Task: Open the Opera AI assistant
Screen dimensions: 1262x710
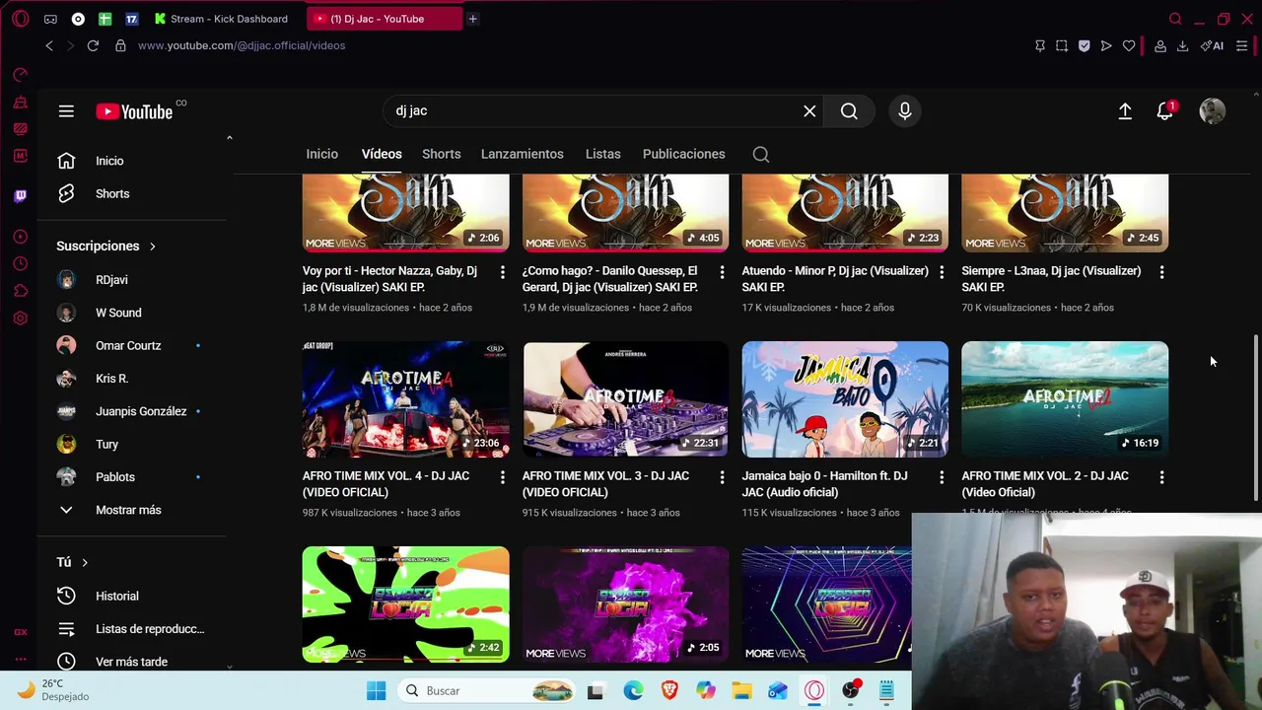Action: click(x=1213, y=45)
